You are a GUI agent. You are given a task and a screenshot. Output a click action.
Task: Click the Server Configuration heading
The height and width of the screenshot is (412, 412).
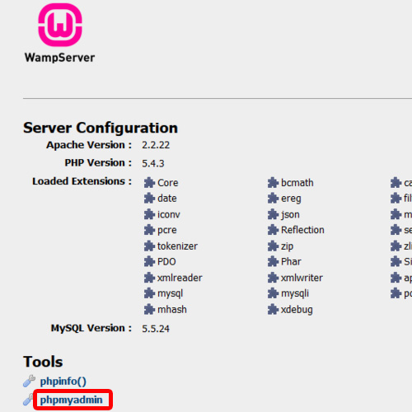click(101, 128)
